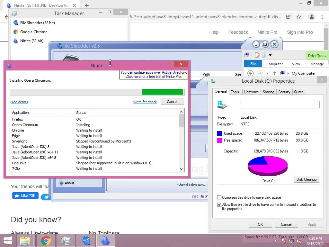Cancel the Ninite installation
329x247 pixels.
click(172, 102)
